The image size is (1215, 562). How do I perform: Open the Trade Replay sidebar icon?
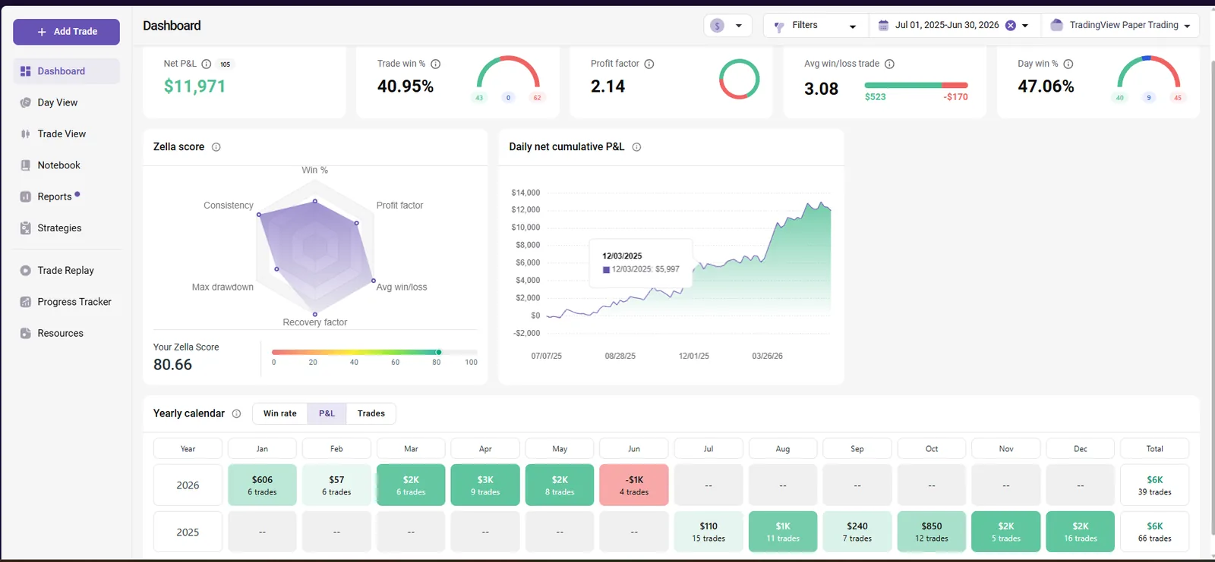(x=25, y=270)
